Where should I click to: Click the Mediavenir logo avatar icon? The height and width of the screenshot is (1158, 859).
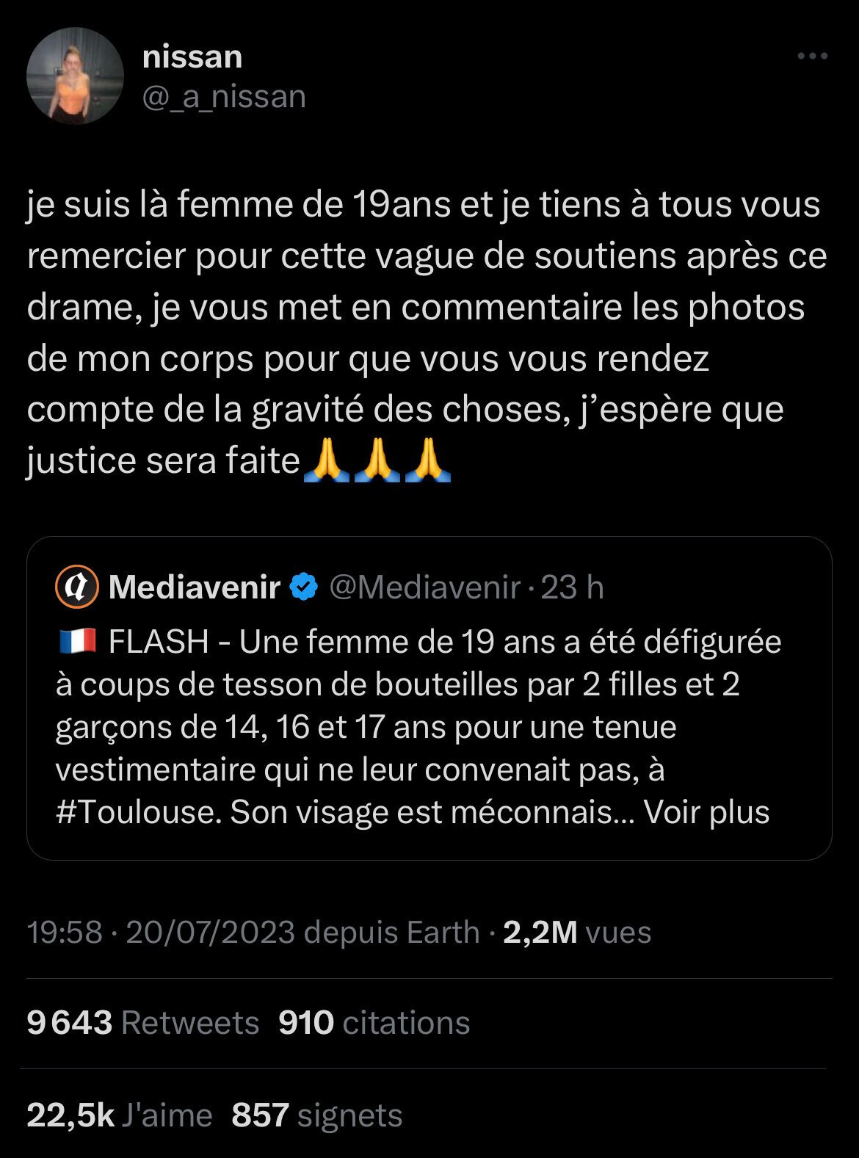(77, 587)
